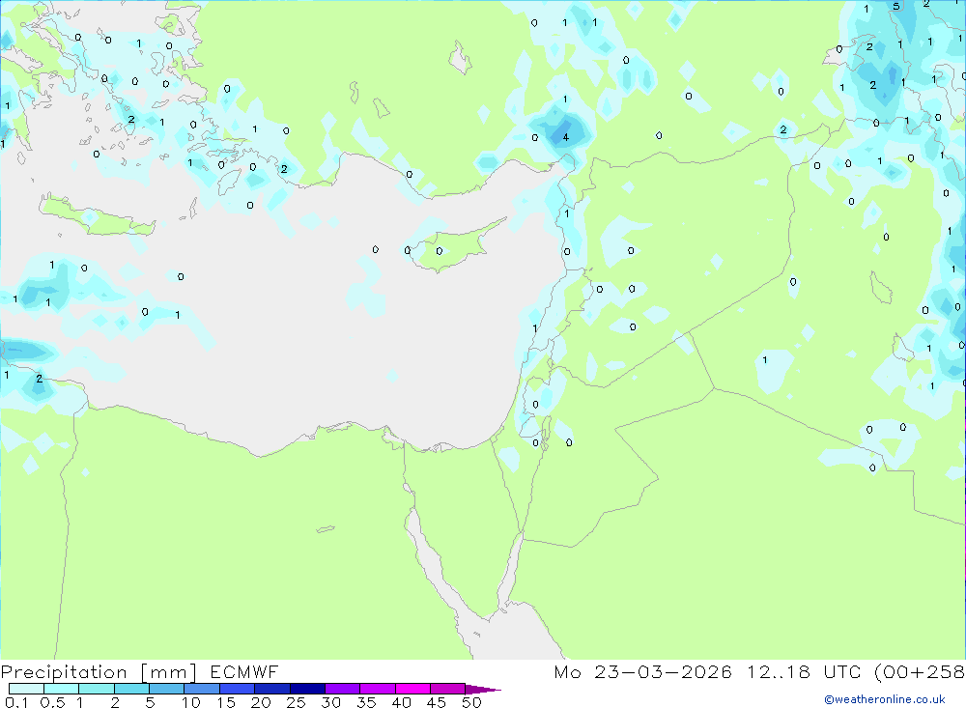The width and height of the screenshot is (966, 708).
Task: Click the legend swatch between 10 and 15
Action: (202, 689)
